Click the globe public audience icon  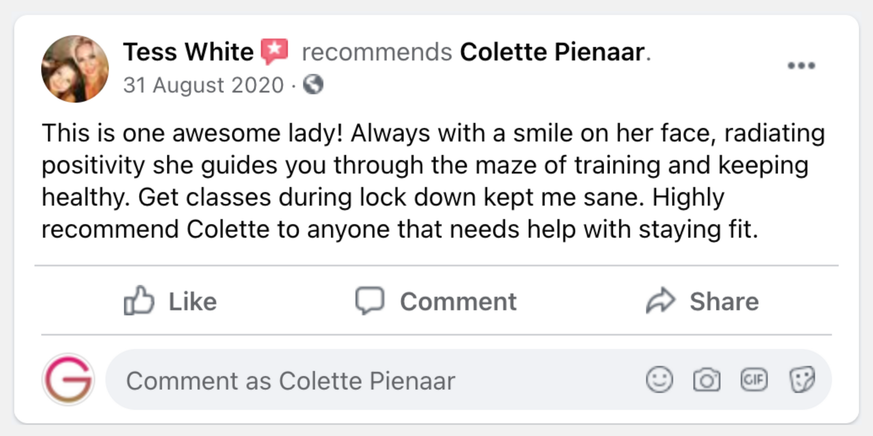tap(313, 84)
